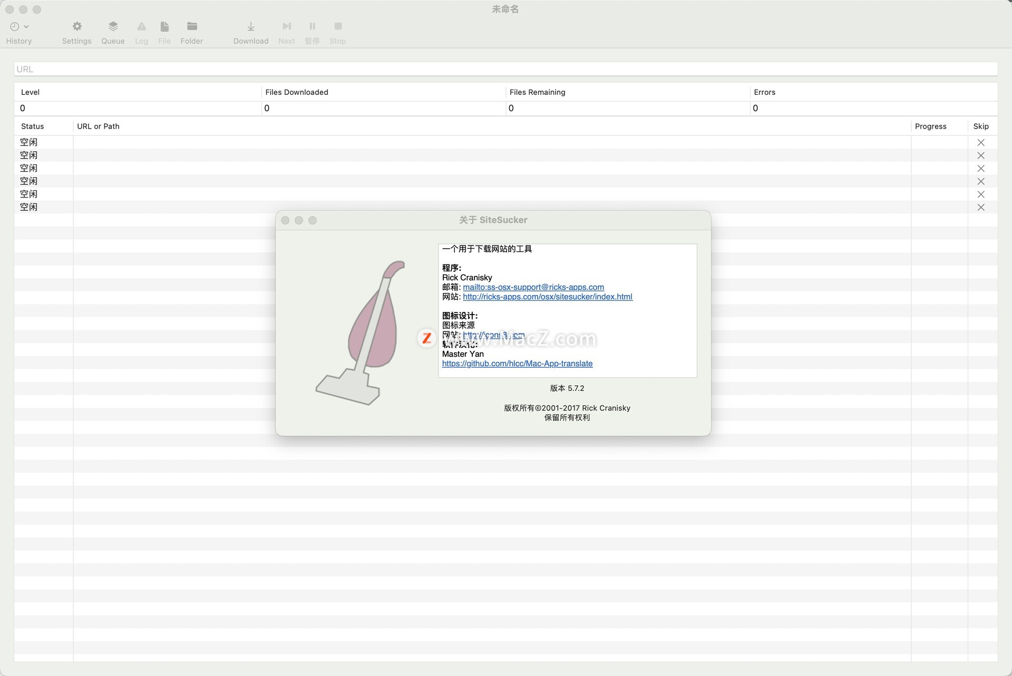Open the ss-osx-support mailto link

pos(533,287)
